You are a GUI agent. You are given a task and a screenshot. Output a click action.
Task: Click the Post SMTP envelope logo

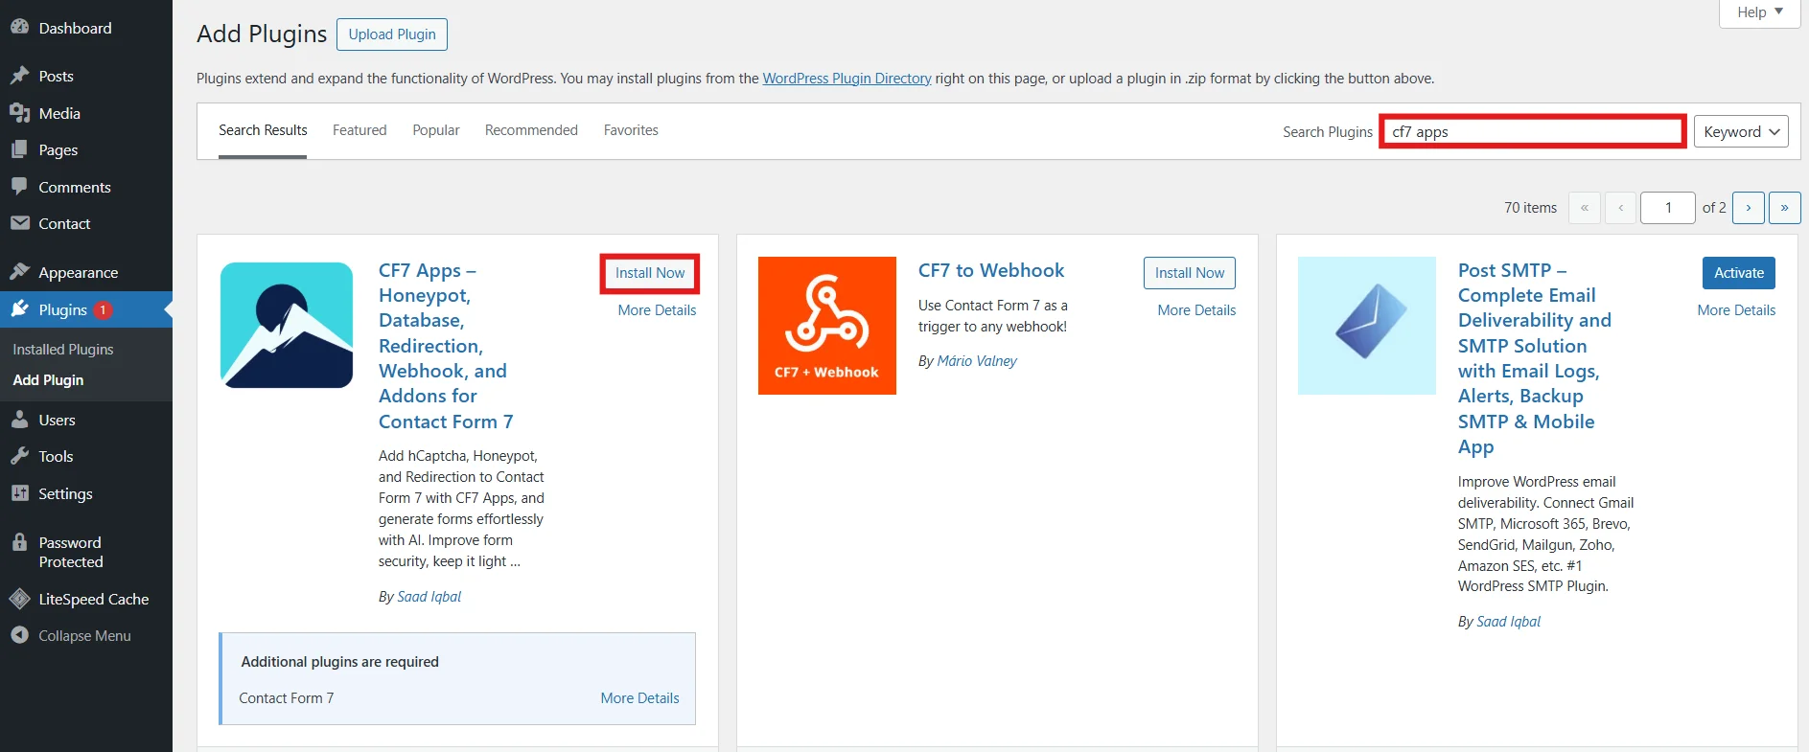(x=1367, y=326)
